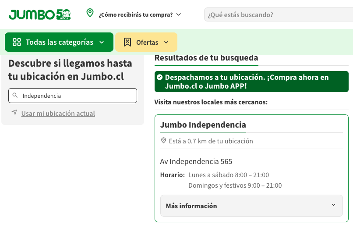Select the Visita nuestros locales más cercanos heading

(211, 102)
